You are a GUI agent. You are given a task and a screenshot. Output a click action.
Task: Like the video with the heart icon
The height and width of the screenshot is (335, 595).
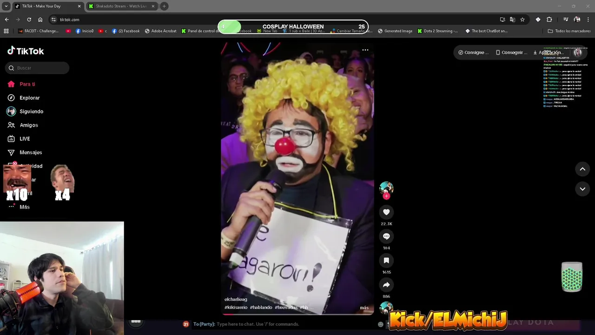pyautogui.click(x=386, y=212)
